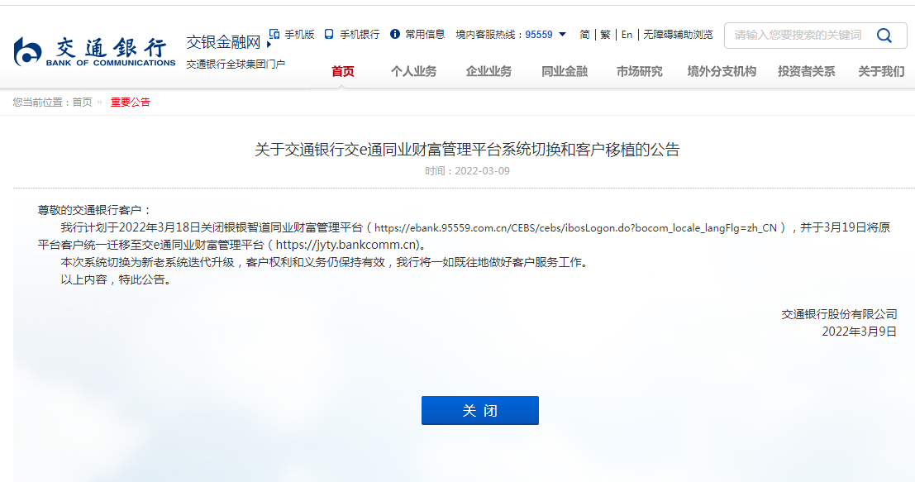Viewport: 915px width, 482px height.
Task: Click the 常用信息 text link
Action: point(426,35)
